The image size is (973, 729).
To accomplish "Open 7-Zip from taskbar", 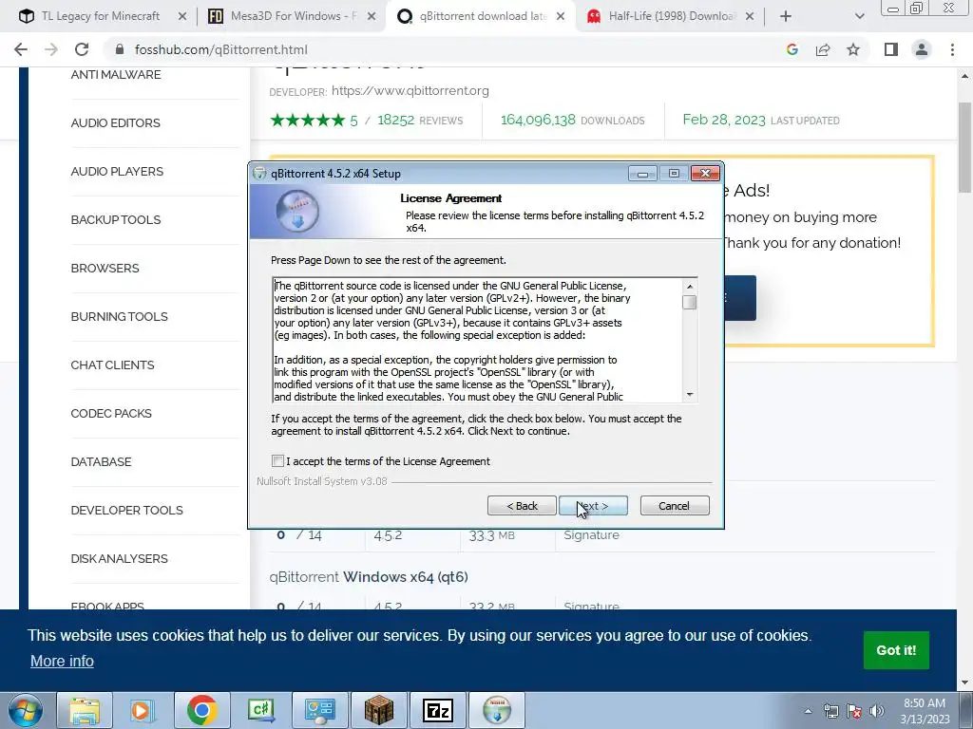I will pos(437,710).
